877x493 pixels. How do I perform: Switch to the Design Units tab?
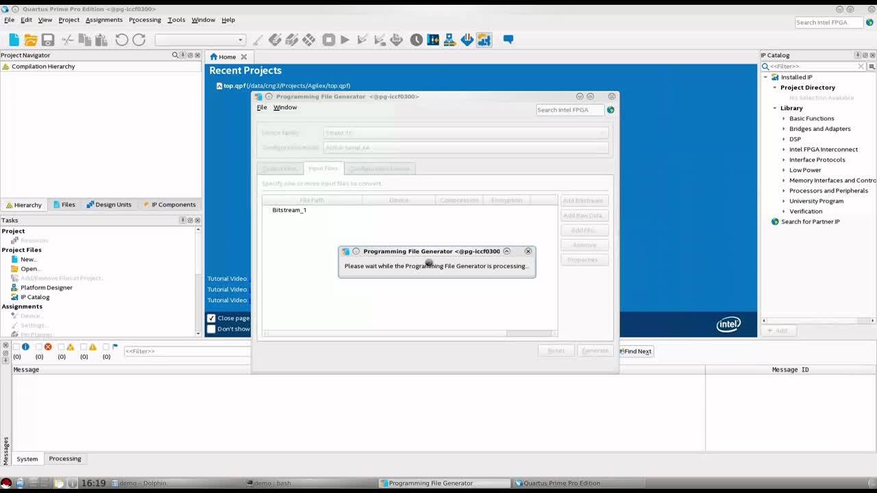click(x=109, y=205)
